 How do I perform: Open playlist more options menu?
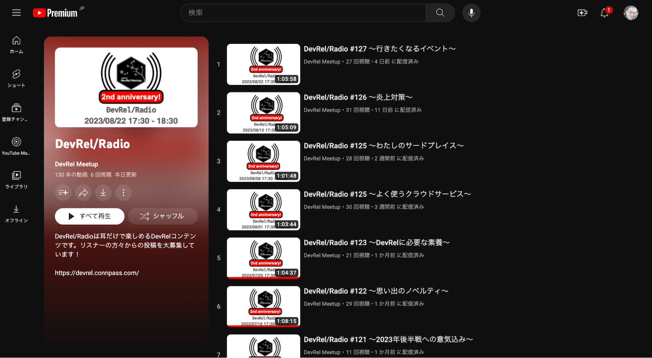pyautogui.click(x=123, y=193)
